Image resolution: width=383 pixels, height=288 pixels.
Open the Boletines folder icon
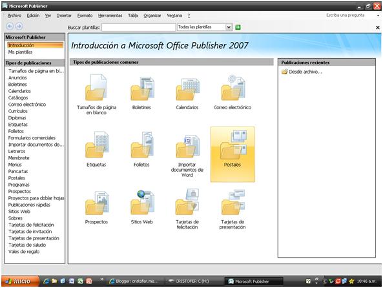pos(142,88)
